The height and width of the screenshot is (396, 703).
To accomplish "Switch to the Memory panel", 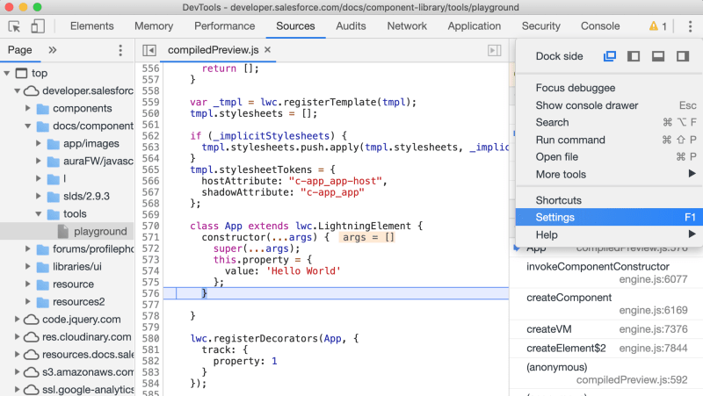I will click(154, 26).
